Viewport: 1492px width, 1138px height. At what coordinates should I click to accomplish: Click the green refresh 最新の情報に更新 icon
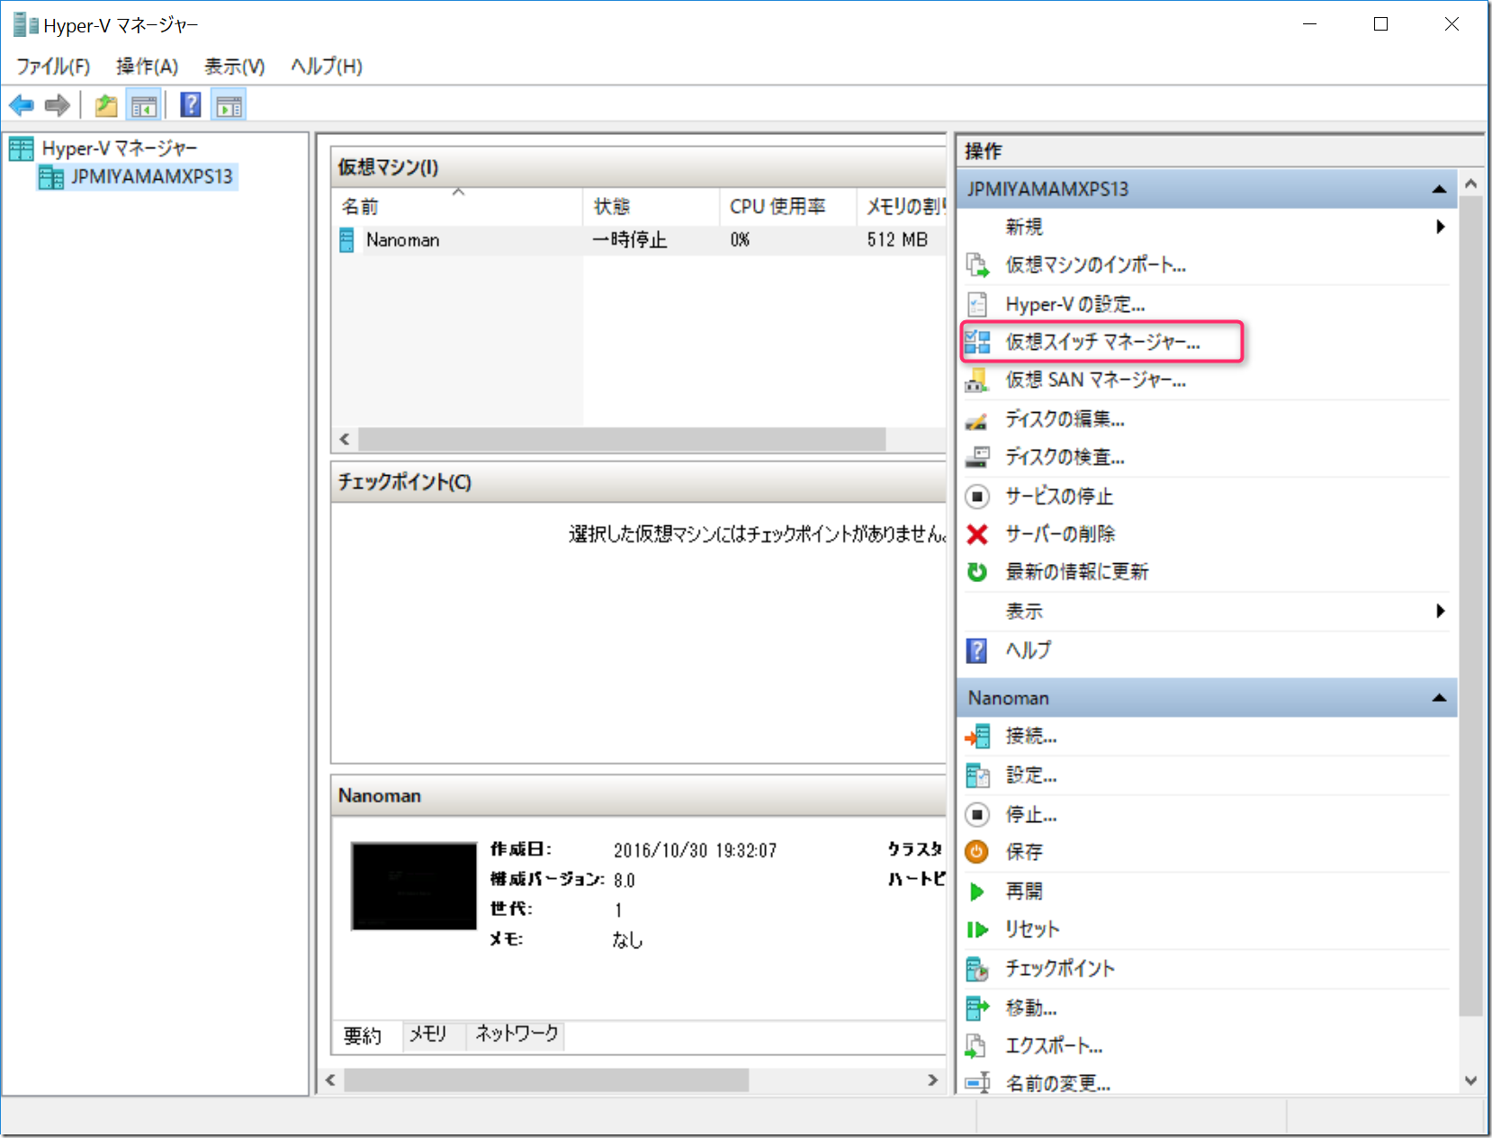977,572
